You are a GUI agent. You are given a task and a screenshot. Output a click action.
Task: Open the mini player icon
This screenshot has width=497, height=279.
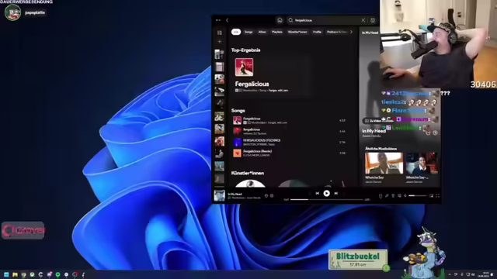[431, 196]
